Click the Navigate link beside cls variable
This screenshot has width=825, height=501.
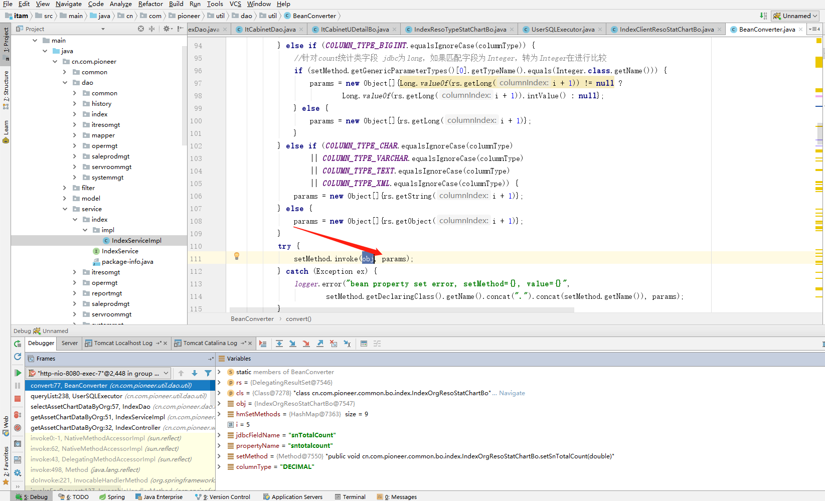512,393
